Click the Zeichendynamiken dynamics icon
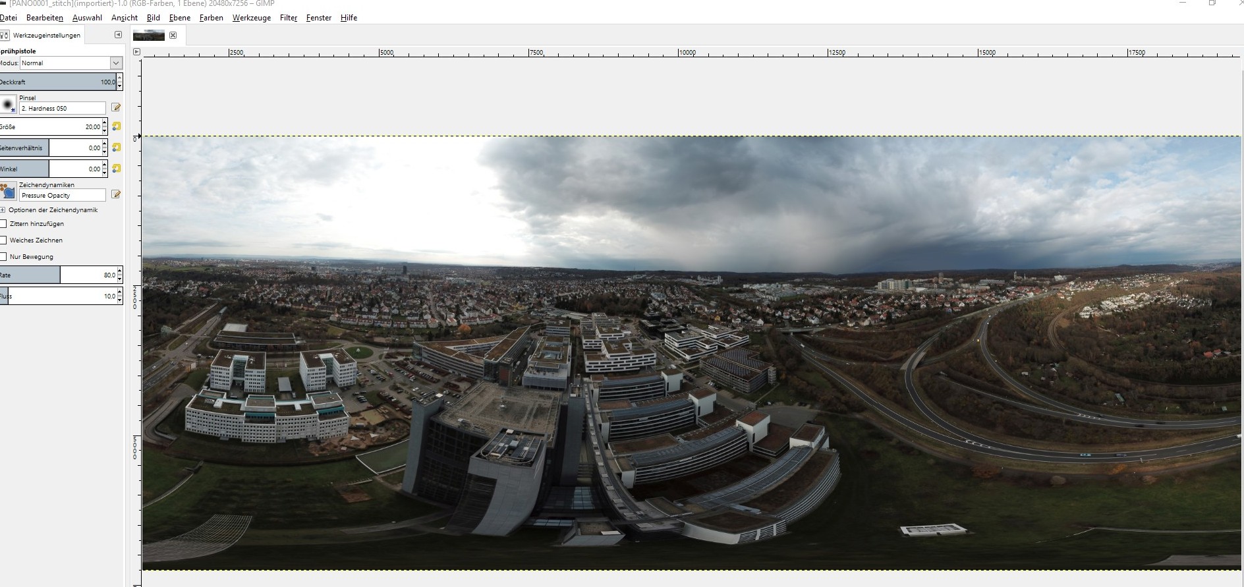The height and width of the screenshot is (587, 1244). coord(8,192)
